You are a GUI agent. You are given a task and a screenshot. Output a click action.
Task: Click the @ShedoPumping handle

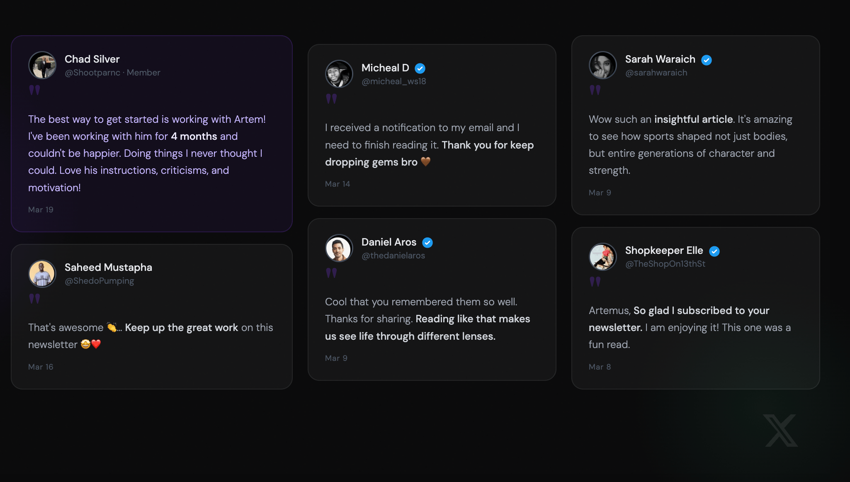click(x=99, y=281)
